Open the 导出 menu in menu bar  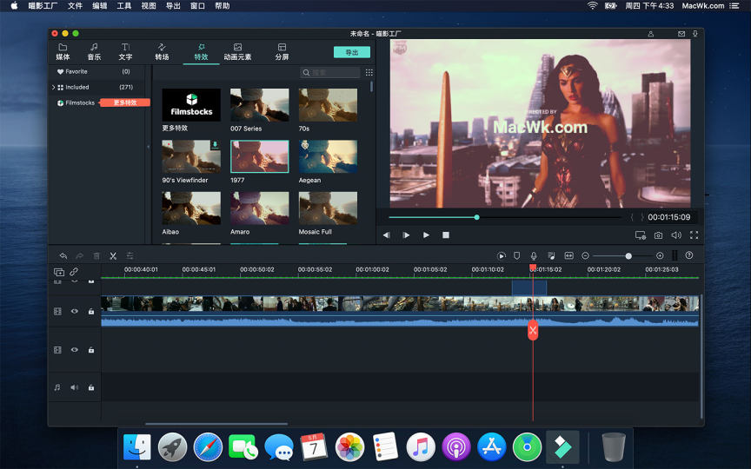pyautogui.click(x=173, y=6)
